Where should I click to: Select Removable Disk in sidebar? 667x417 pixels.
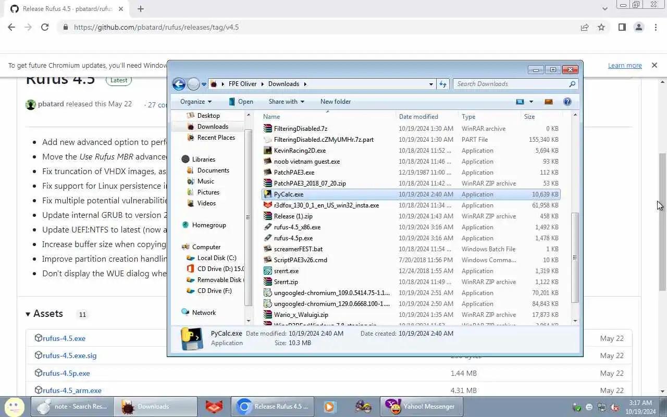tap(219, 280)
